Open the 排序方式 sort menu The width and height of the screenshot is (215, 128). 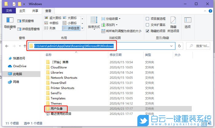coord(94,23)
